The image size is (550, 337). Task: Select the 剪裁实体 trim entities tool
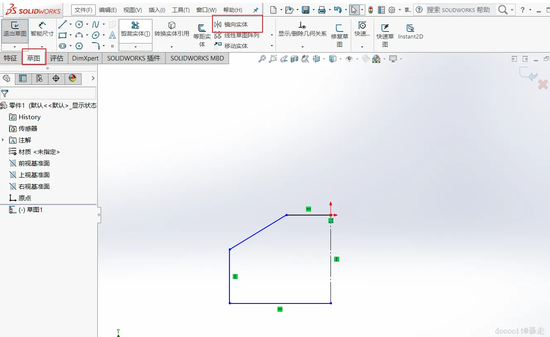[135, 30]
